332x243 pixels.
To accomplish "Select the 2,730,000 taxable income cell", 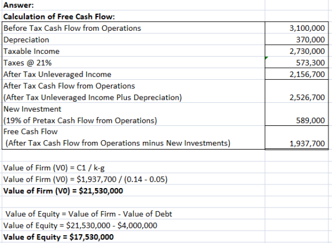I will point(296,51).
